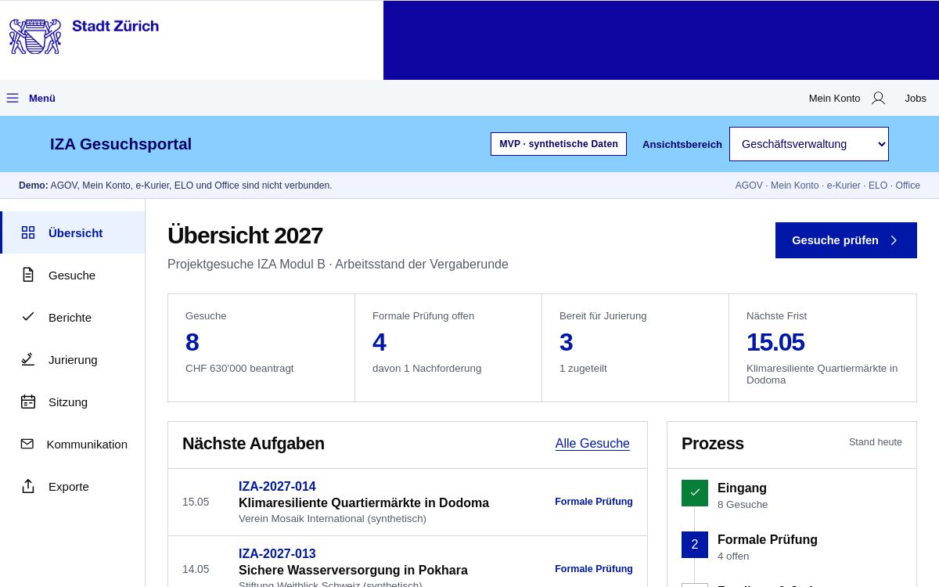
Task: Open Berichte section in sidebar
Action: [x=73, y=317]
